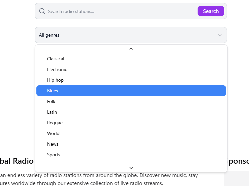Choose Sports from the genre list
Image resolution: width=249 pixels, height=186 pixels.
pyautogui.click(x=131, y=155)
